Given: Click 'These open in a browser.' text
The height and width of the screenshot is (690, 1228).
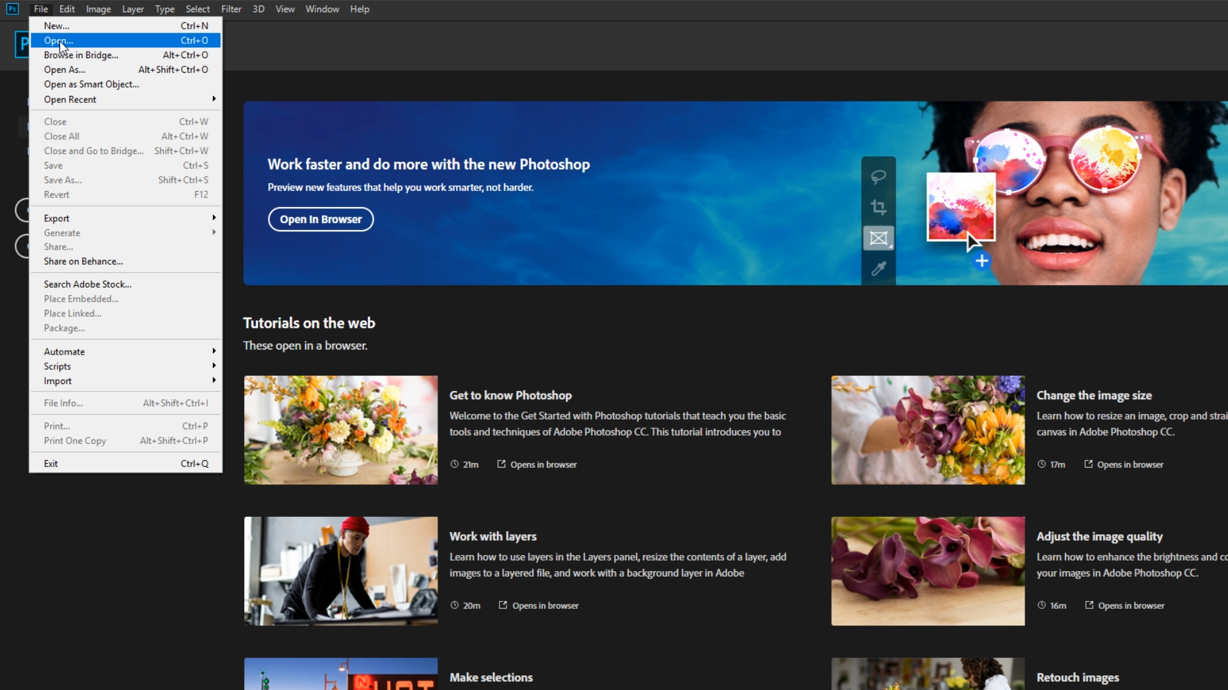Looking at the screenshot, I should tap(305, 346).
